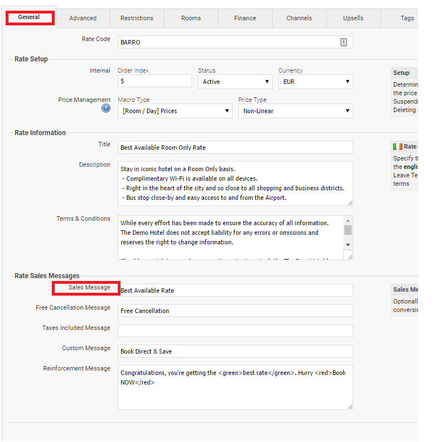Click the Taxes Included Message label

pyautogui.click(x=76, y=328)
